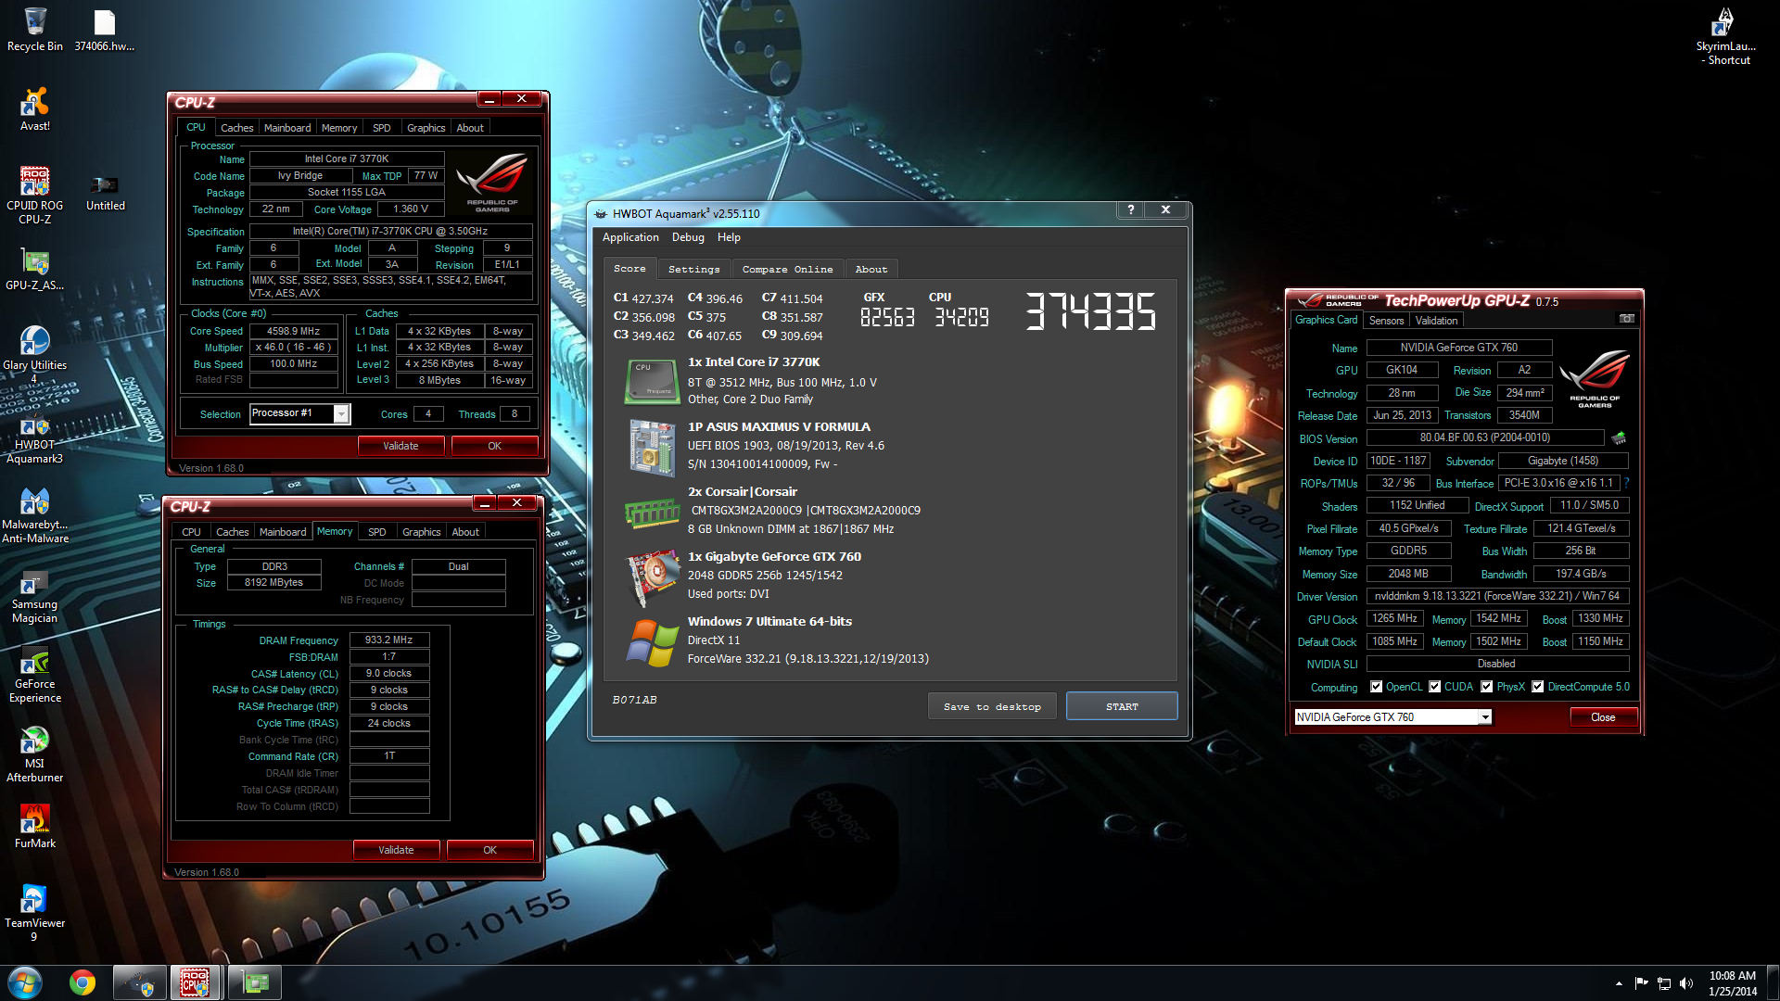Click the 1P ASUS MAXIMUS V FORMULA motherboard icon

tap(652, 448)
